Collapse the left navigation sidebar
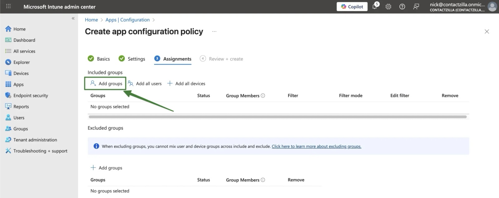499x198 pixels. click(73, 18)
